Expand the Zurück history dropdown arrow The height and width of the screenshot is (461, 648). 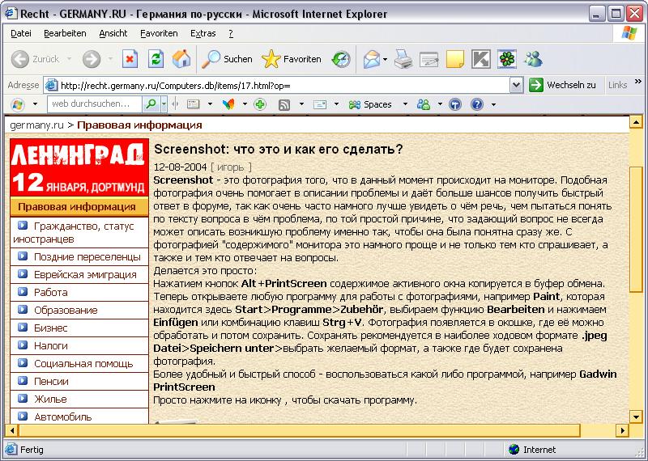tap(69, 59)
